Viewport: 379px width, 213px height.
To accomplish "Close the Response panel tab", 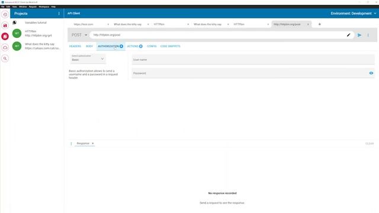I will pyautogui.click(x=93, y=143).
